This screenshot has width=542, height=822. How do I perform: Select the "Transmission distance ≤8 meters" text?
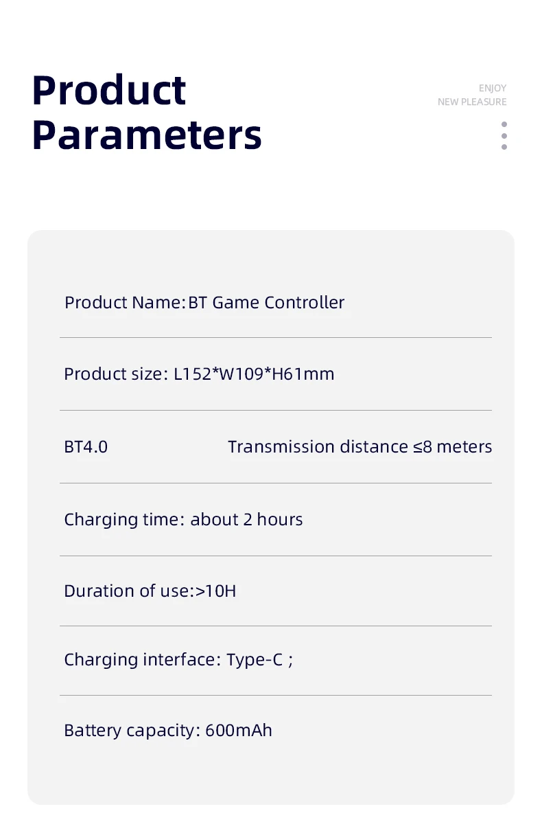pos(360,447)
